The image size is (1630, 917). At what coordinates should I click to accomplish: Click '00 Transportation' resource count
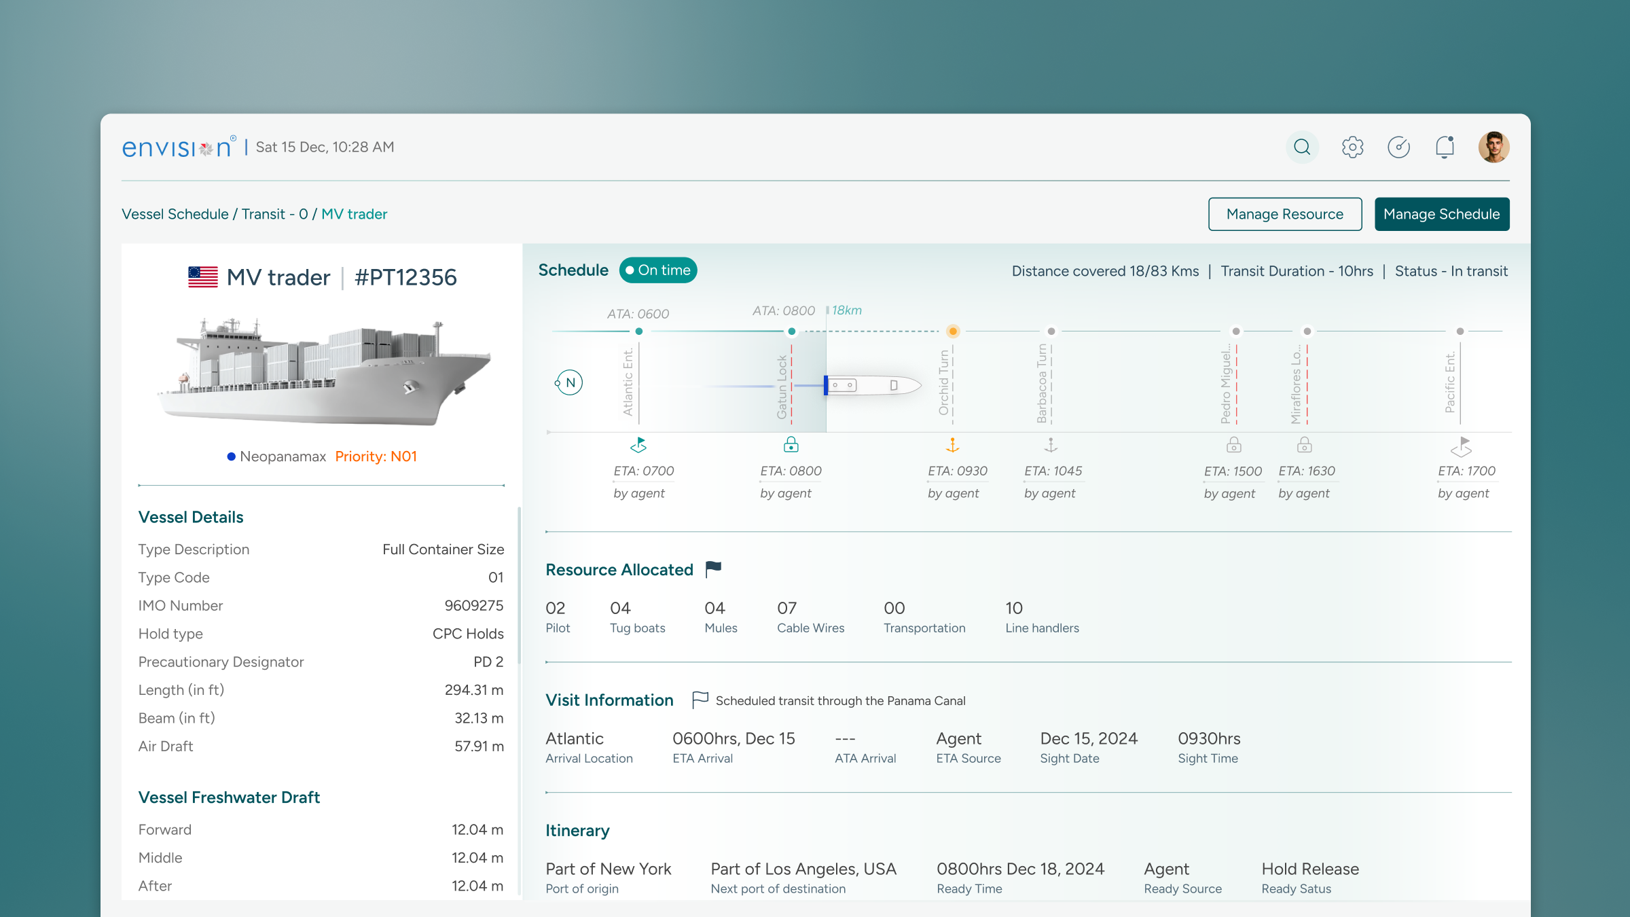924,617
